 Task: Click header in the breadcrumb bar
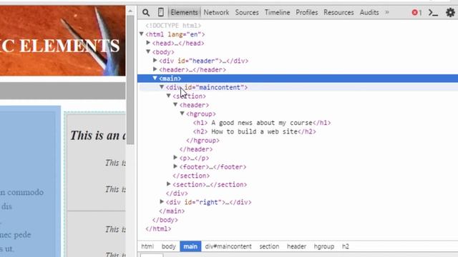tap(296, 246)
